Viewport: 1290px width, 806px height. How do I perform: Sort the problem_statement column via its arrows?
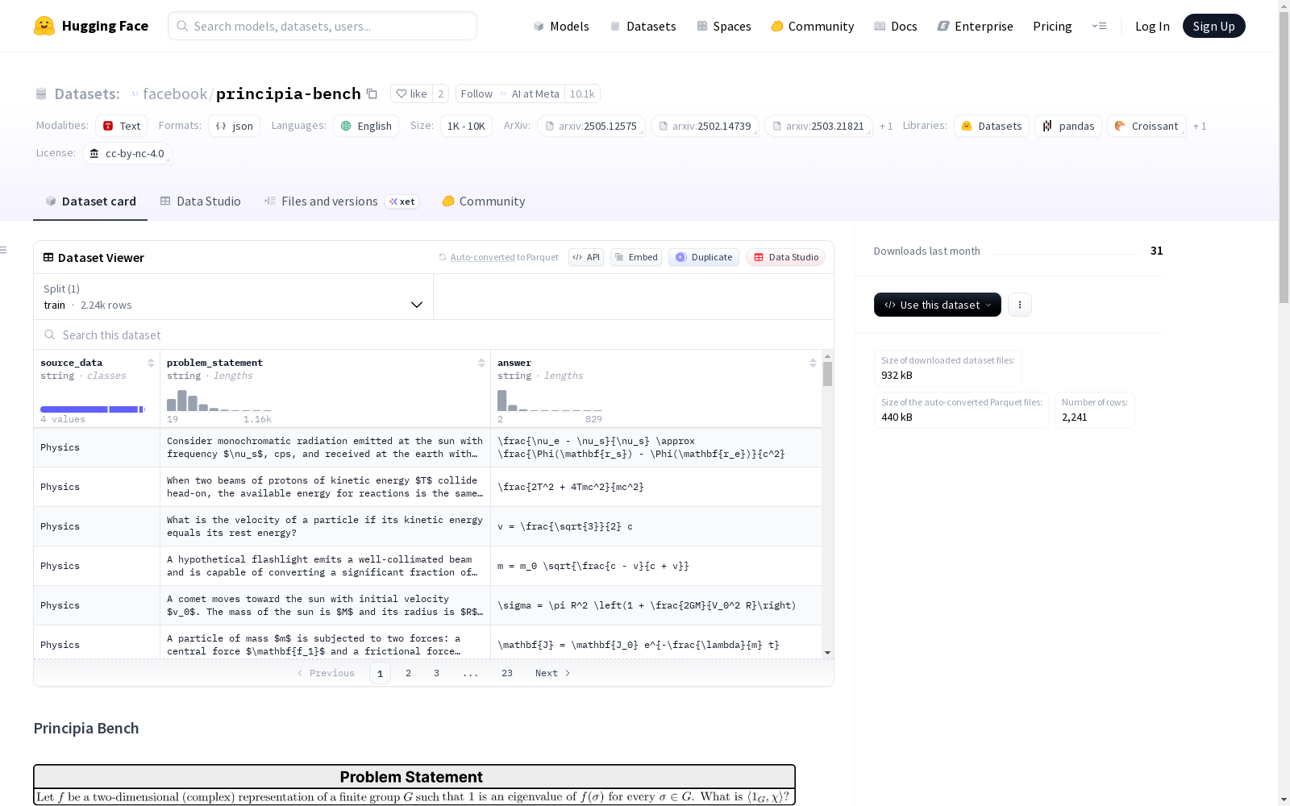click(481, 363)
